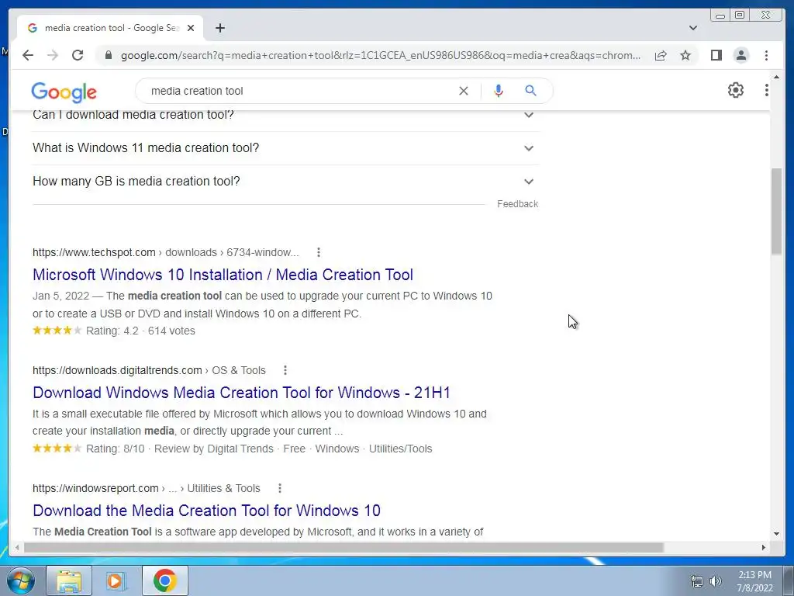
Task: Toggle the Chrome side panel
Action: click(716, 55)
